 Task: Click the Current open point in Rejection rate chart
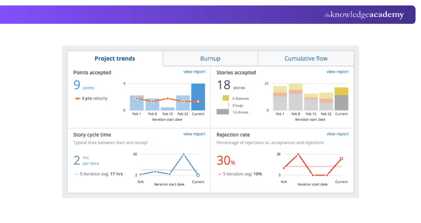tap(342, 159)
